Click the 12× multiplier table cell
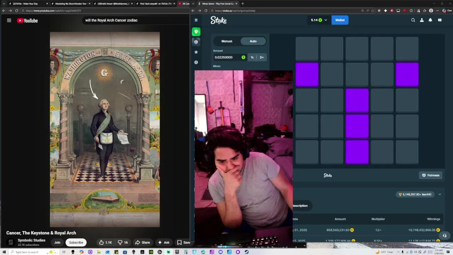The image size is (453, 255). (x=378, y=230)
